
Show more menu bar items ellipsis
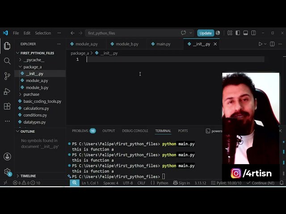(x=59, y=33)
